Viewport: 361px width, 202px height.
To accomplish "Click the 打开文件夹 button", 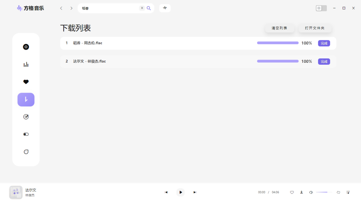I will click(315, 28).
